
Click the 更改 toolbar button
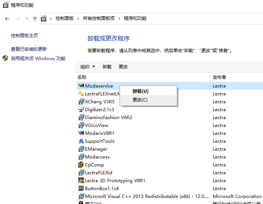123,66
